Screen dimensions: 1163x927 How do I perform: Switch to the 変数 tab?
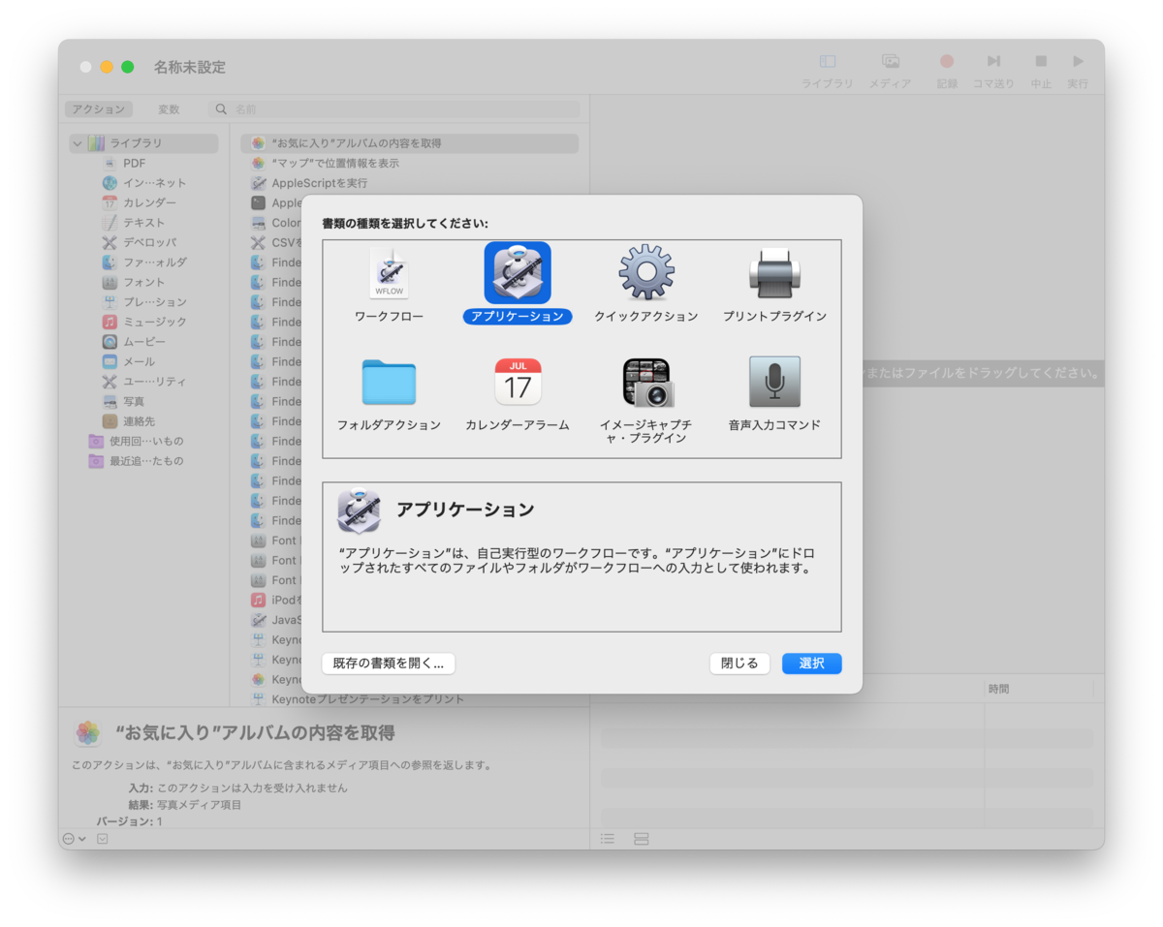169,109
